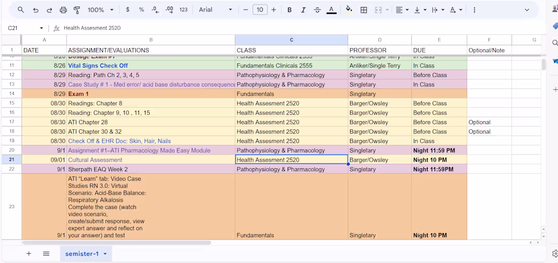Open more number formats (123)
Screen dimensions: 558x263
(x=183, y=10)
